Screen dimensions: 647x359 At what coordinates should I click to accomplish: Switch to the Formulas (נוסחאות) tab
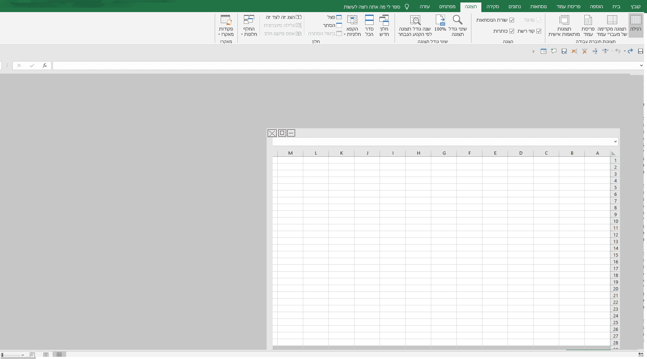tap(539, 6)
